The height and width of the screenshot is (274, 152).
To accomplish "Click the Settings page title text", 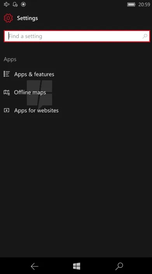I will tap(27, 18).
